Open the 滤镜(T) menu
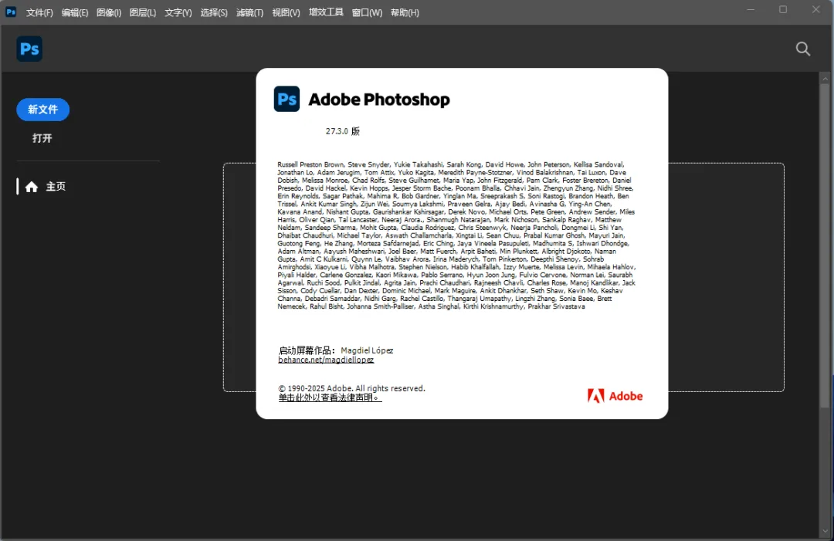The width and height of the screenshot is (834, 541). click(x=249, y=12)
